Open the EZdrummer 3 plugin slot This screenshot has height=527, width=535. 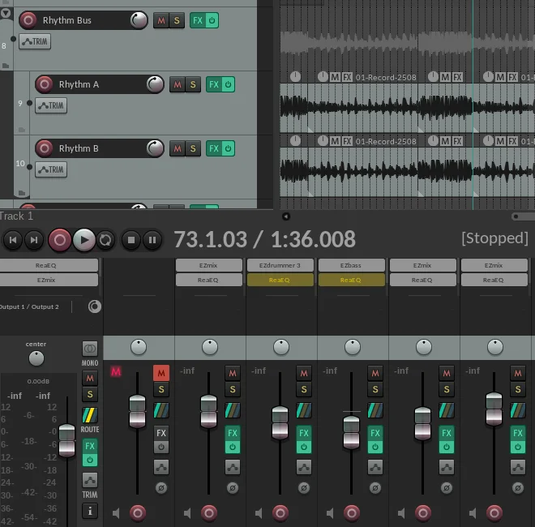click(x=280, y=265)
